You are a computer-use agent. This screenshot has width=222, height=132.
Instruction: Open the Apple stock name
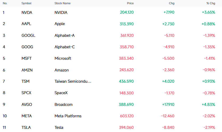coord(60,24)
